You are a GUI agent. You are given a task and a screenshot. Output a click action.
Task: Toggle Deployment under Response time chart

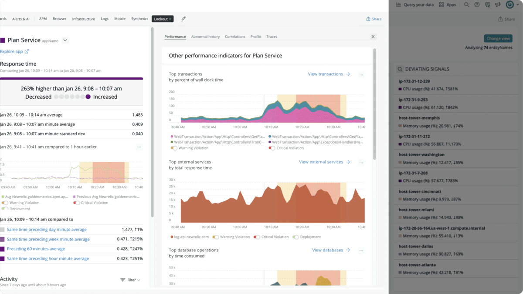click(5, 209)
